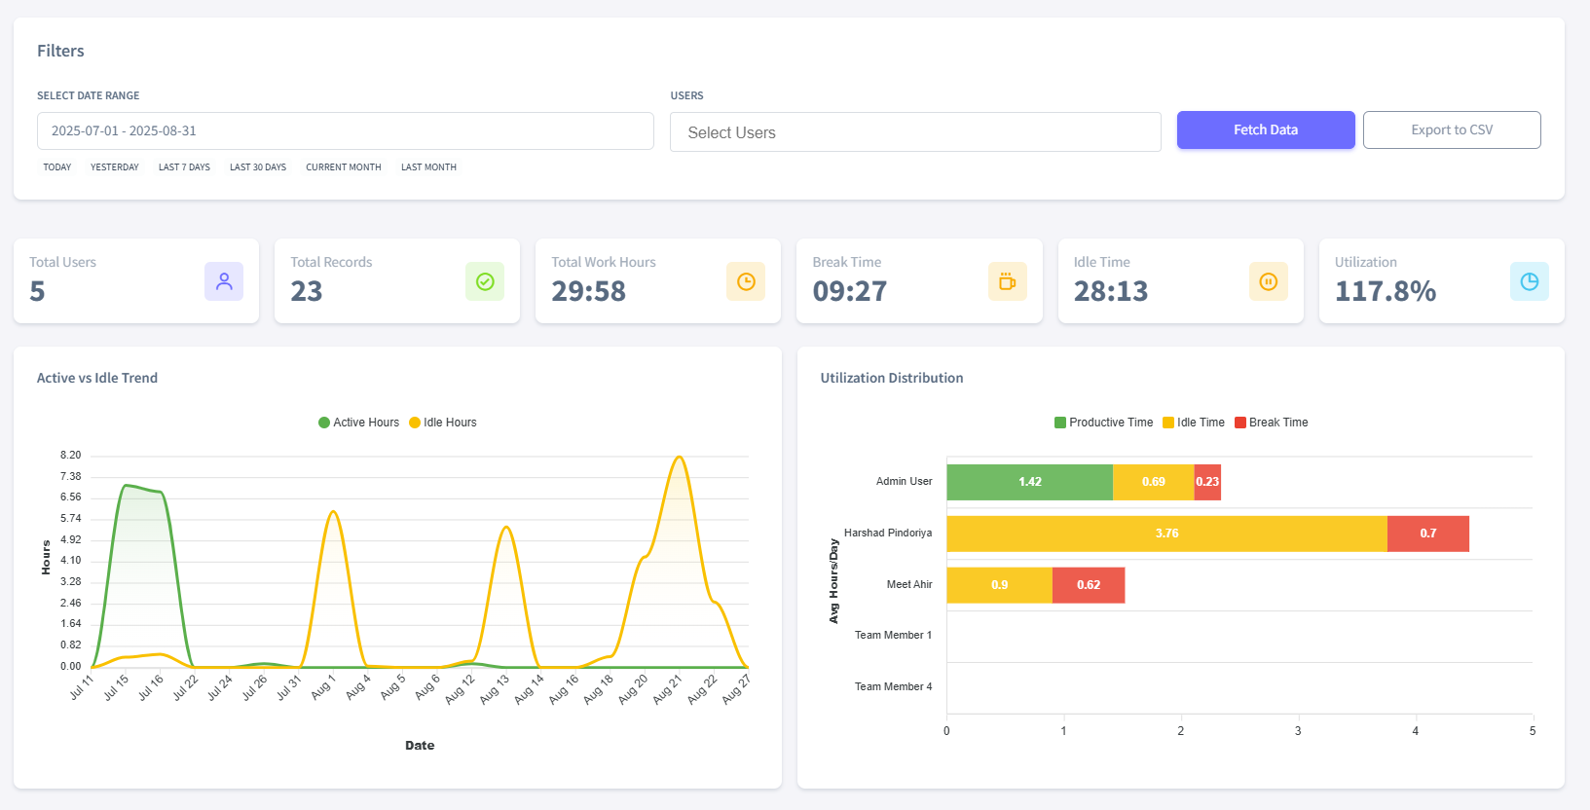
Task: Toggle Break Time legend in distribution chart
Action: (1271, 423)
